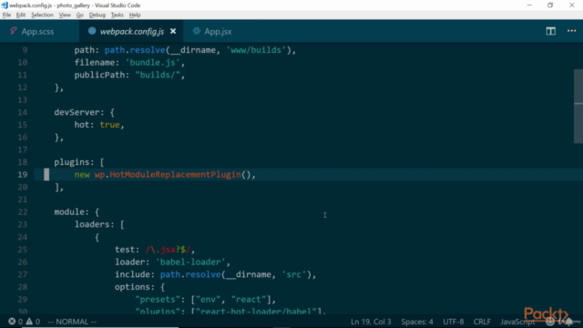Viewport: 583px width, 328px height.
Task: Click the options: { line
Action: [x=139, y=287]
